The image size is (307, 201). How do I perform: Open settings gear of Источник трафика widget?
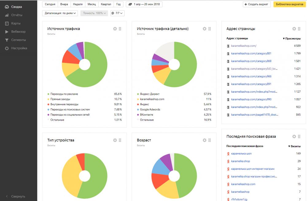115,29
